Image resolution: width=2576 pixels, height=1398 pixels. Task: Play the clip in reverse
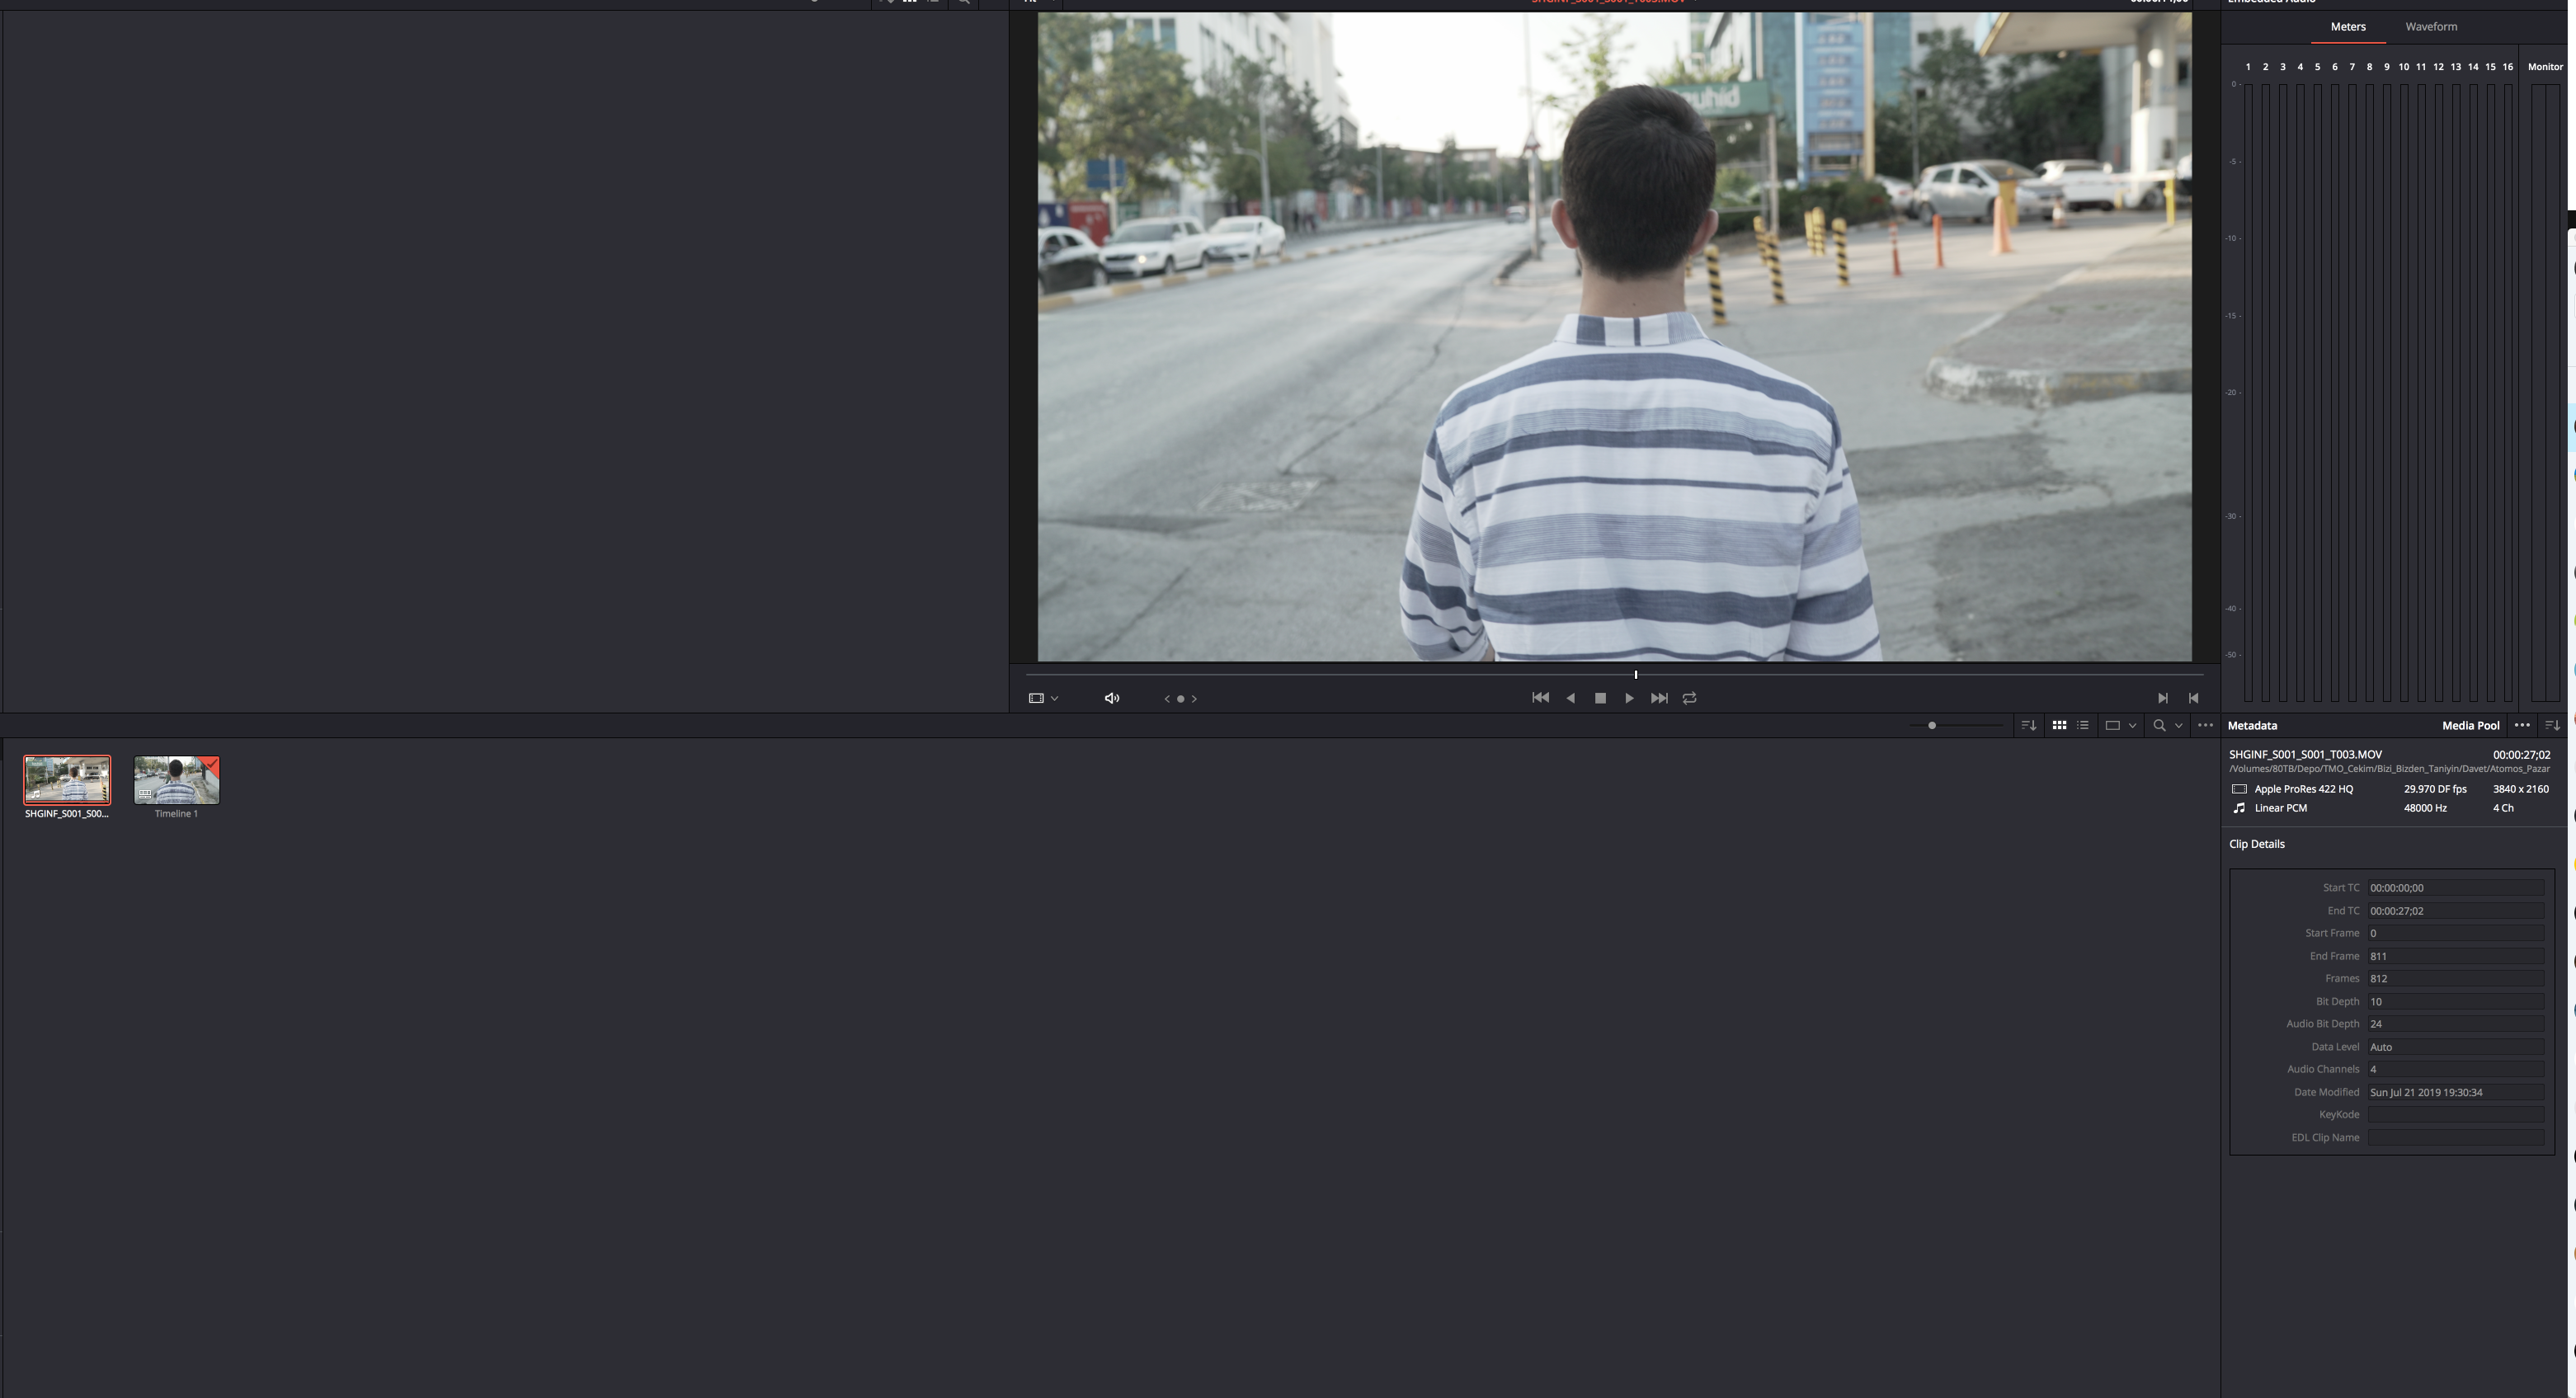click(1570, 698)
